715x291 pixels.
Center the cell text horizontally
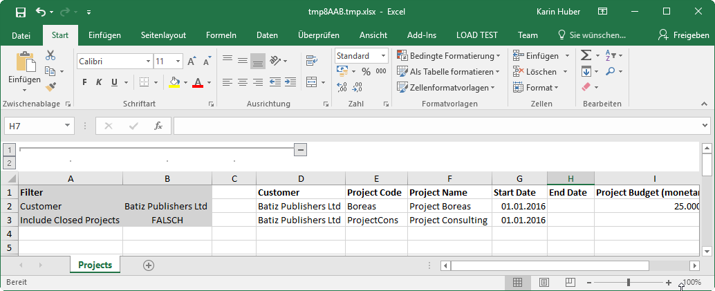click(x=243, y=82)
